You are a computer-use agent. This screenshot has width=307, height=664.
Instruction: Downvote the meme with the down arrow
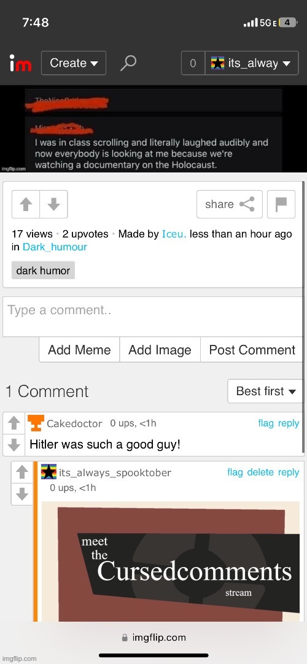[x=53, y=204]
